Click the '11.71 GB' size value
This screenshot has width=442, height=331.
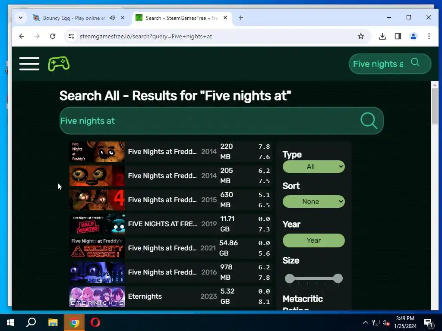click(x=227, y=224)
